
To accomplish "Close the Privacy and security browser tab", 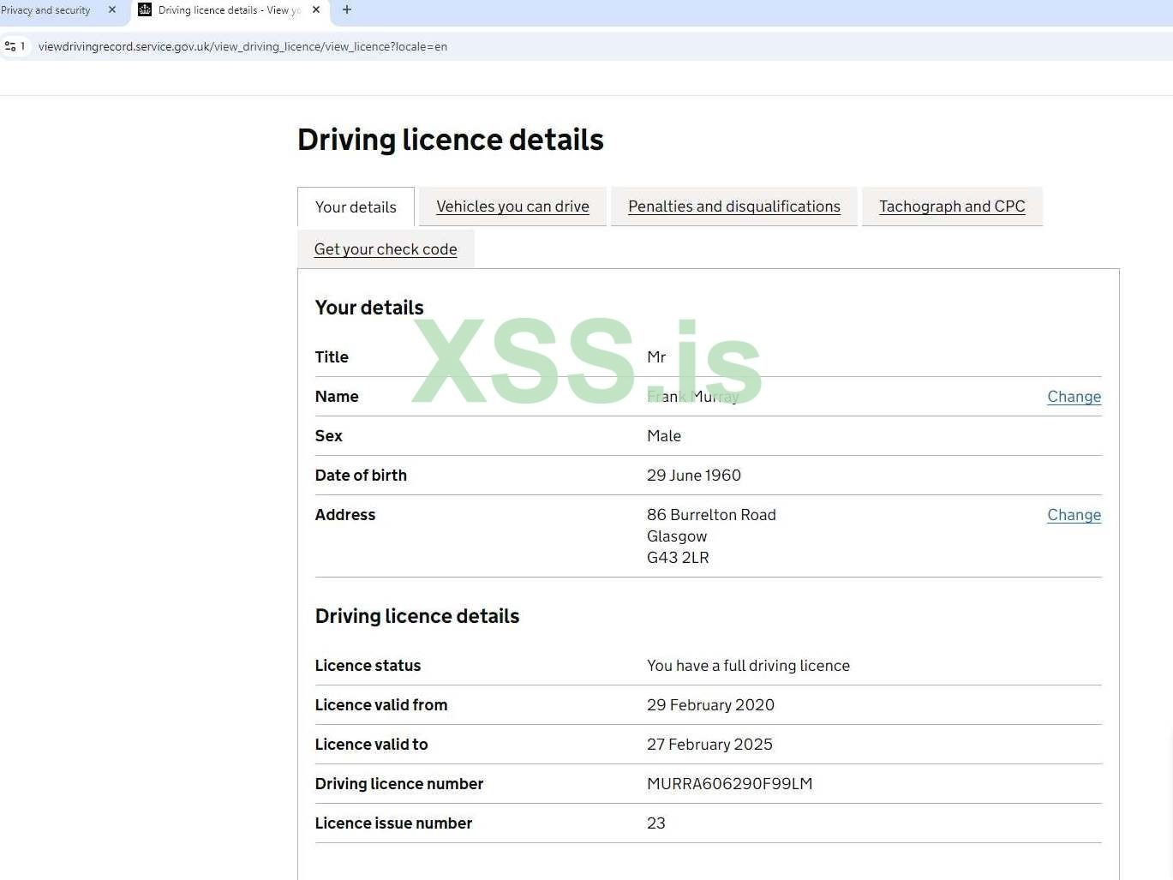I will tap(111, 10).
